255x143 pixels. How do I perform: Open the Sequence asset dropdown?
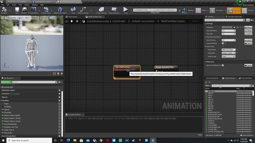pos(227,27)
